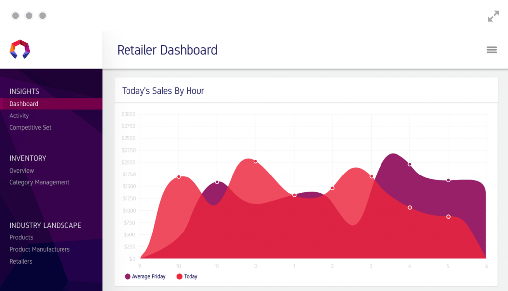
Task: Click the fullscreen expand arrows icon
Action: click(x=493, y=16)
